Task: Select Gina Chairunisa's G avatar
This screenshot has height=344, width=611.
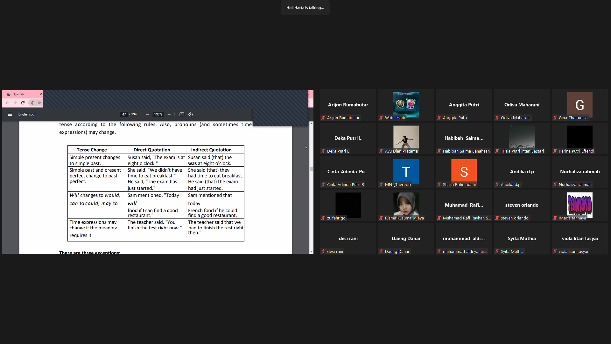Action: 580,105
